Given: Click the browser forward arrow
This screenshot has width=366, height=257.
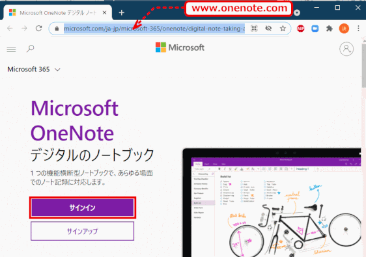Looking at the screenshot, I should (24, 29).
